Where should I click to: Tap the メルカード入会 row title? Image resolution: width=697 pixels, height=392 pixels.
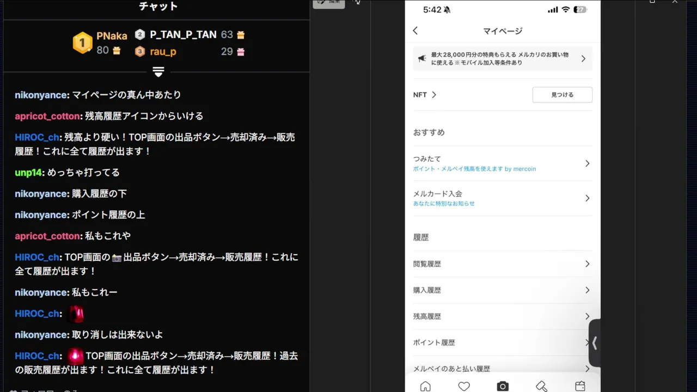[x=437, y=194]
